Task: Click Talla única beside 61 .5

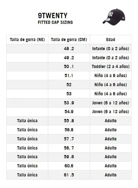Action: coord(27,175)
